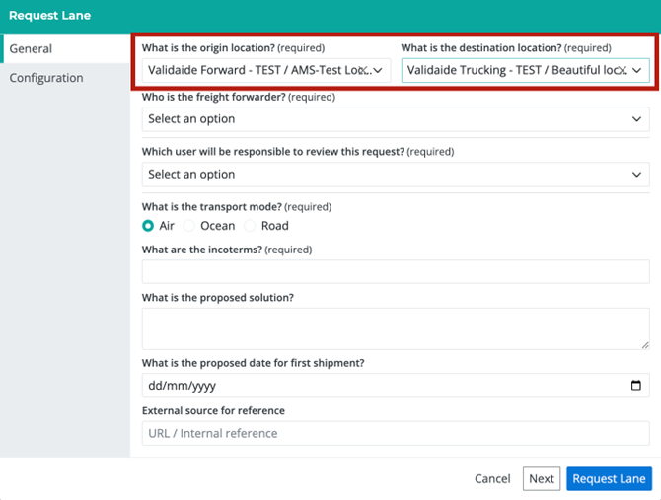Viewport: 661px width, 500px height.
Task: Select Air transport mode
Action: tap(148, 226)
